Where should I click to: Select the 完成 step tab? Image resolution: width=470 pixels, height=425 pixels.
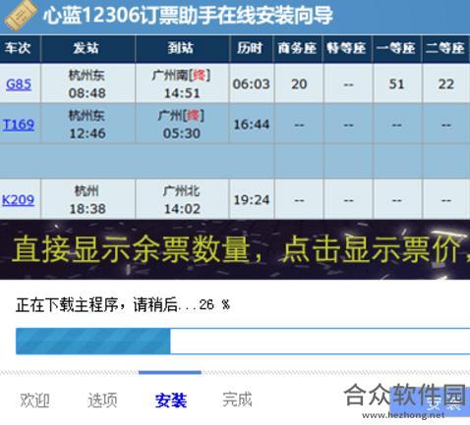point(237,399)
